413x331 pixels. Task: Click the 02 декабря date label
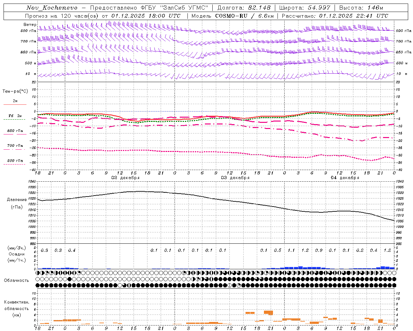coord(126,178)
